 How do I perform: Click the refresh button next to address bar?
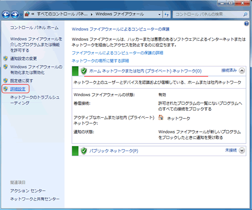point(166,15)
